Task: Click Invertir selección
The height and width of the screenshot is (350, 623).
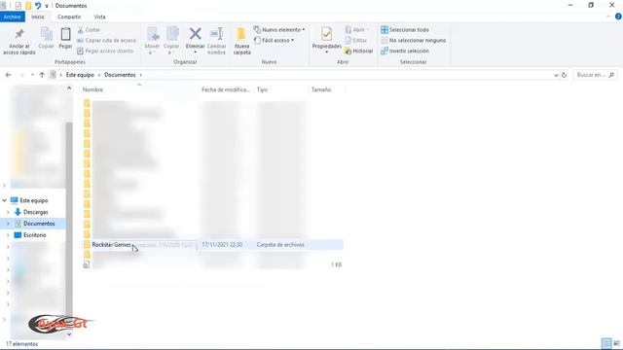Action: click(405, 51)
